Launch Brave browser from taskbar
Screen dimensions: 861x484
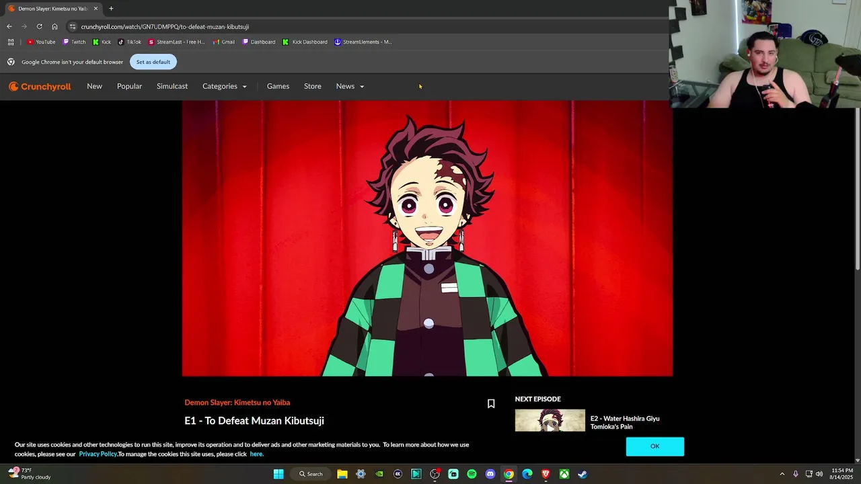(546, 474)
